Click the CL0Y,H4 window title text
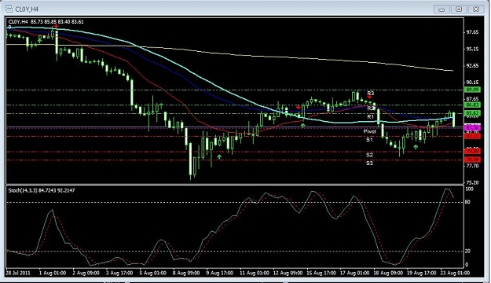 pos(27,9)
